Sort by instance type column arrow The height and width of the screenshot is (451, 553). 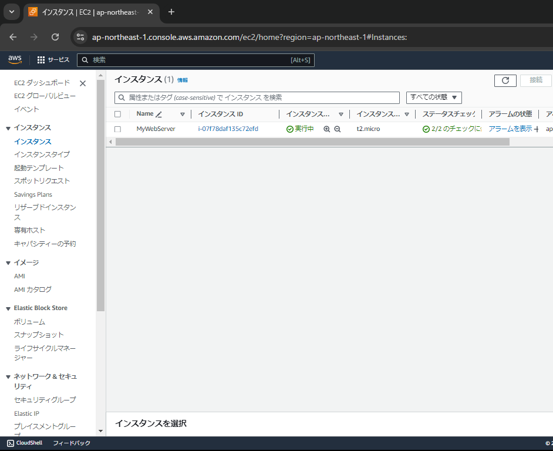pos(407,115)
